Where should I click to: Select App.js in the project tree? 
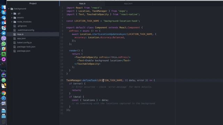tap(20, 34)
